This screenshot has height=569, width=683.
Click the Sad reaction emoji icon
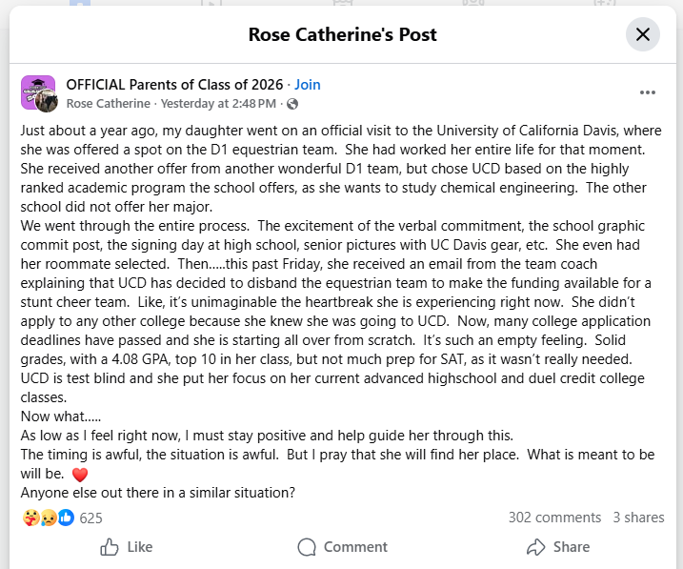coord(48,518)
